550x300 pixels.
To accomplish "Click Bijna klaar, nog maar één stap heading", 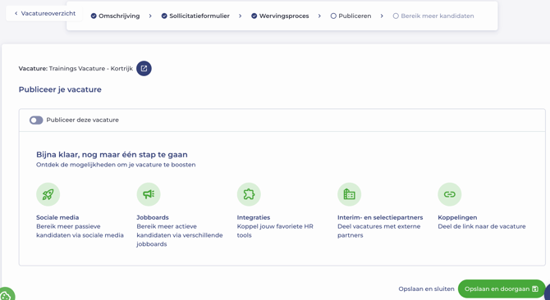I will (112, 155).
